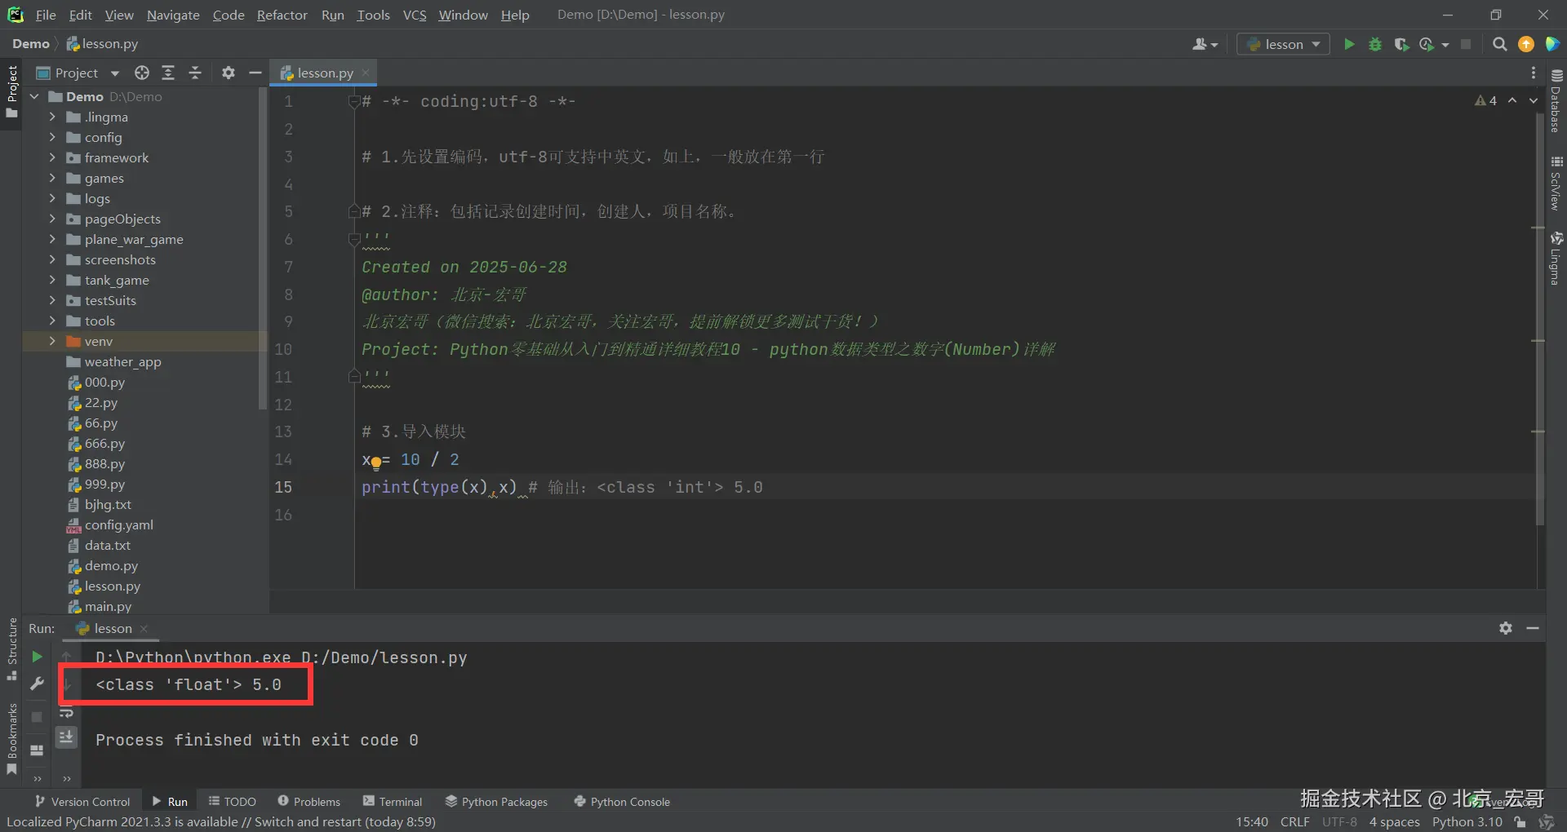
Task: Collapse the Demo project root
Action: (35, 96)
